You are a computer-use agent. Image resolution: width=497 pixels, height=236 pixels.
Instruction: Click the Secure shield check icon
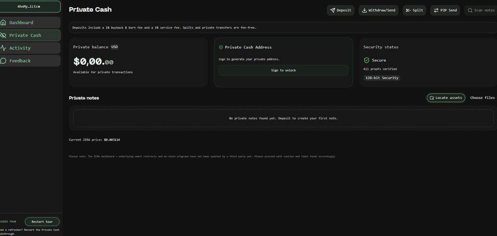[x=367, y=60]
